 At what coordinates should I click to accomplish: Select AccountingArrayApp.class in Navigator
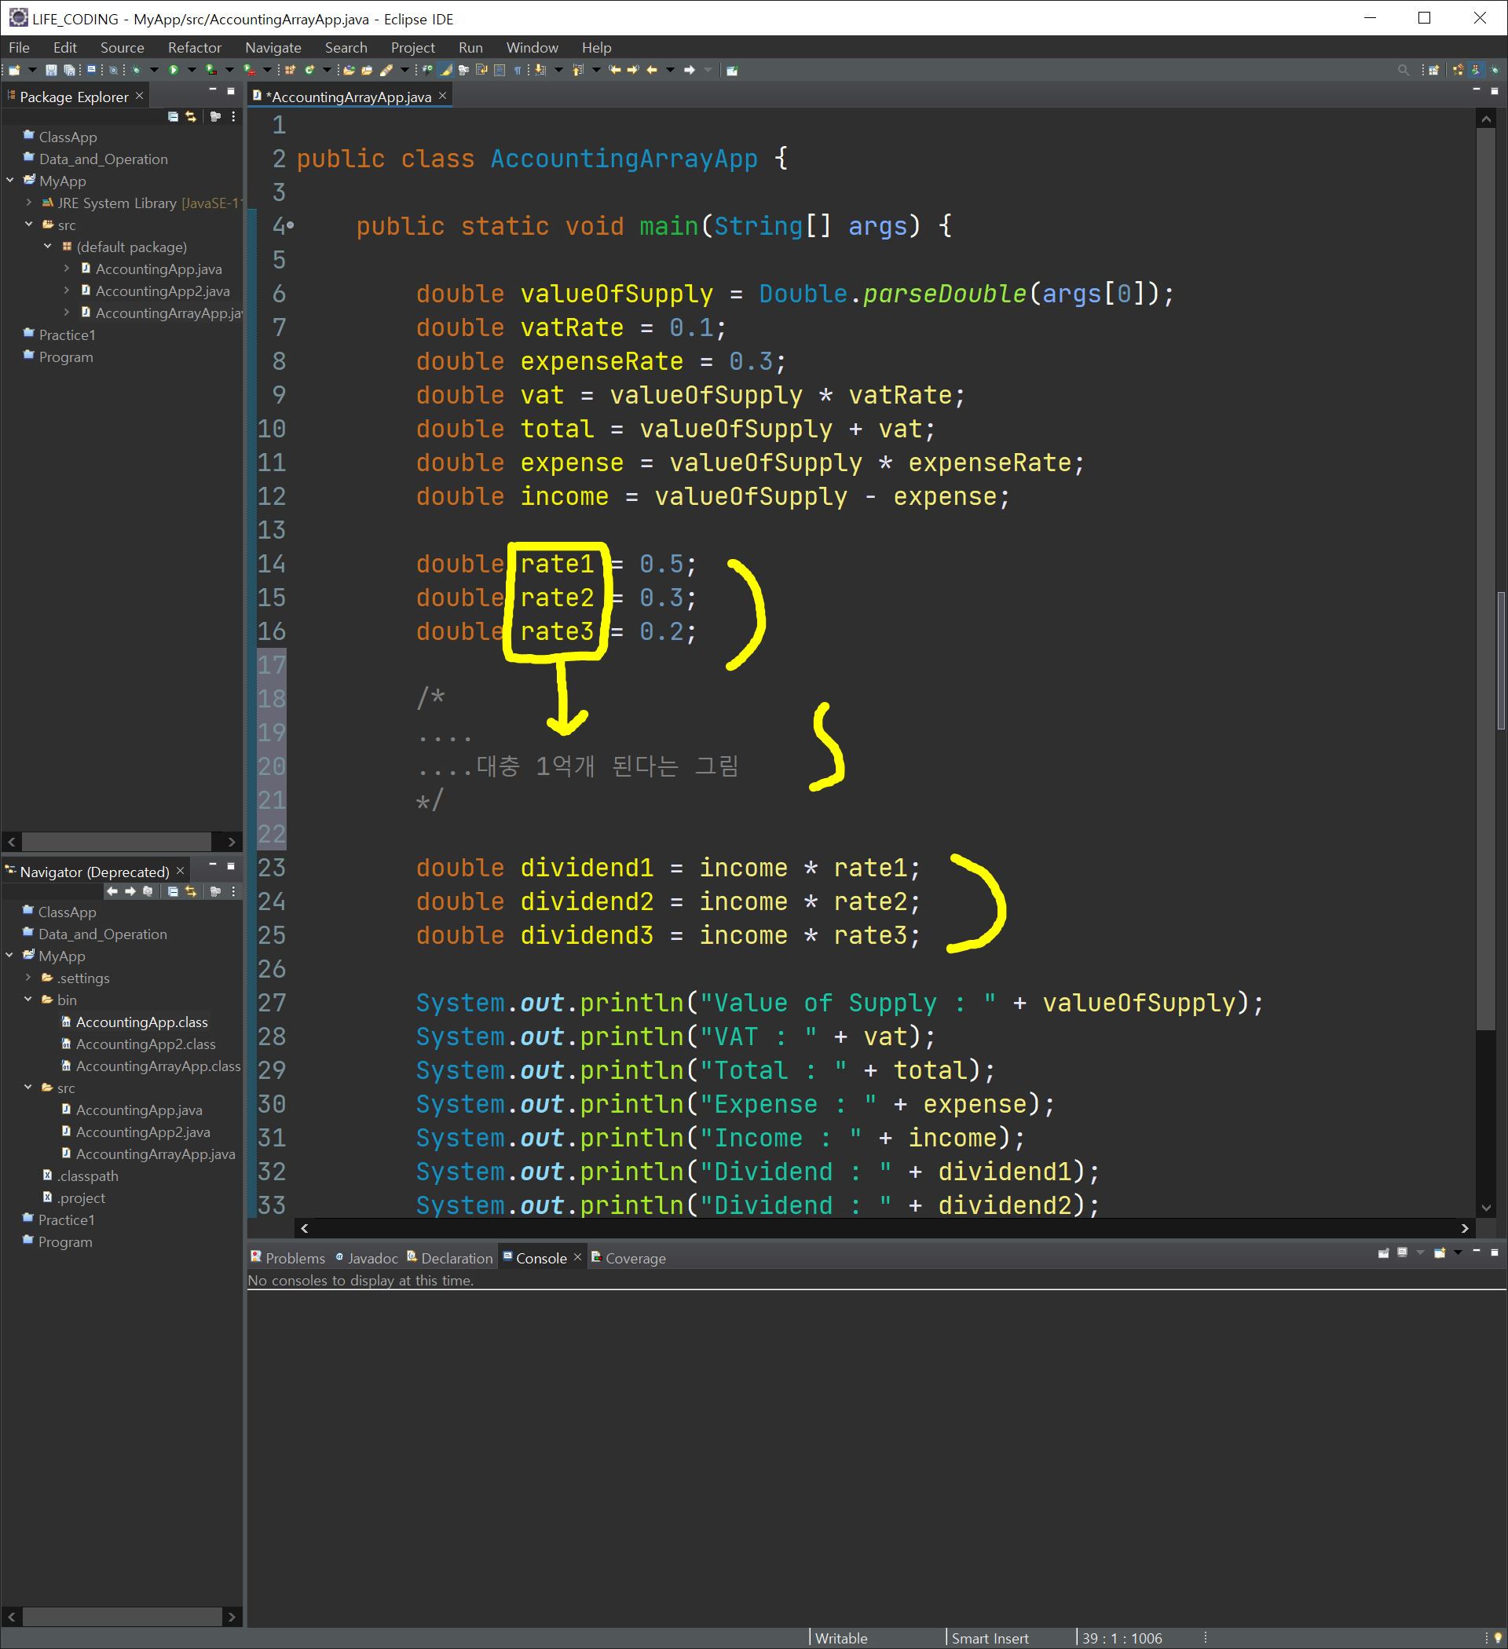click(x=157, y=1066)
